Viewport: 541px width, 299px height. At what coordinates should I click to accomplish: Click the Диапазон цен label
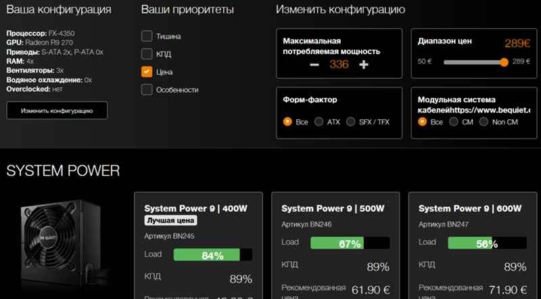point(445,41)
